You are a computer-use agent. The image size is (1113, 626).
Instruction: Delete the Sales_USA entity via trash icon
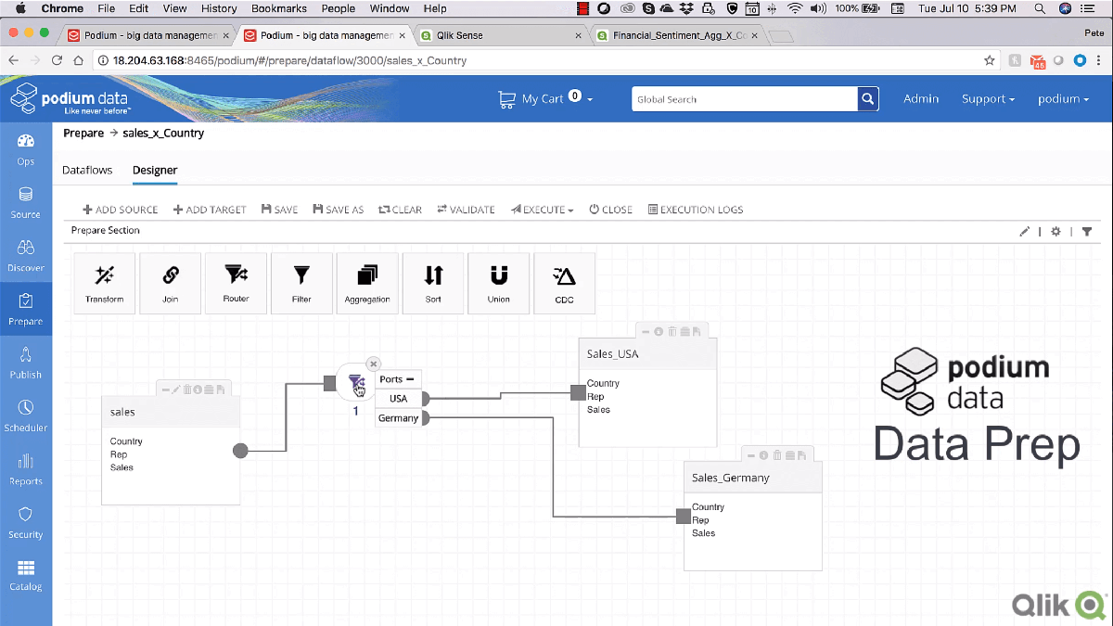pos(673,331)
